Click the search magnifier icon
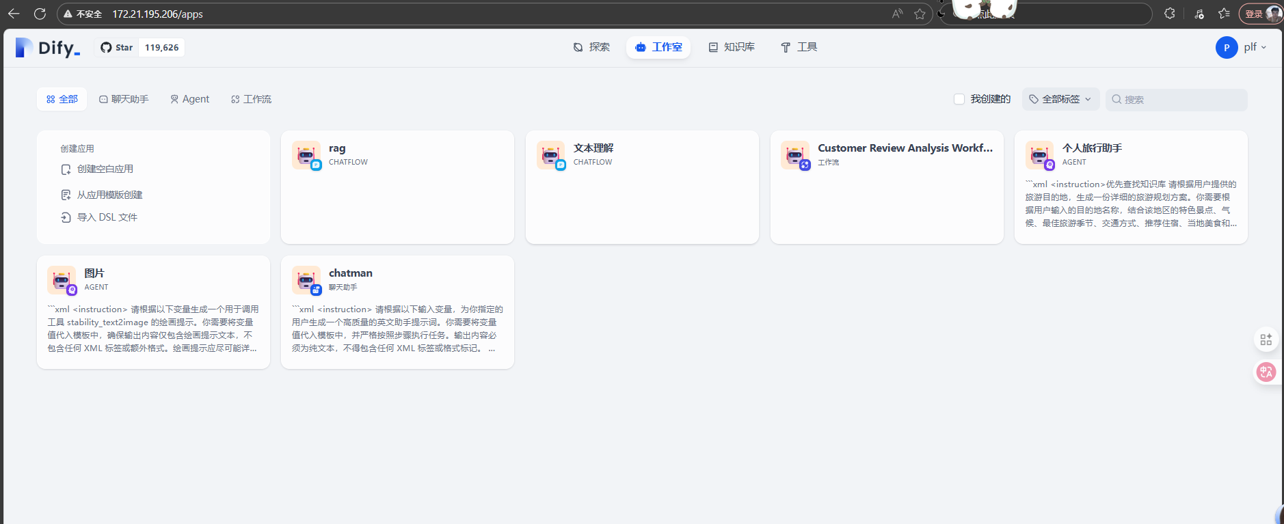1284x524 pixels. [1116, 100]
